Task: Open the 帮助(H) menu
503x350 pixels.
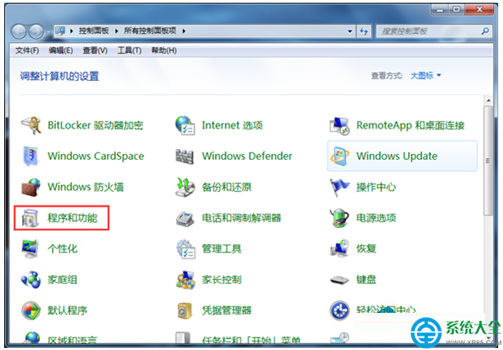Action: [164, 51]
